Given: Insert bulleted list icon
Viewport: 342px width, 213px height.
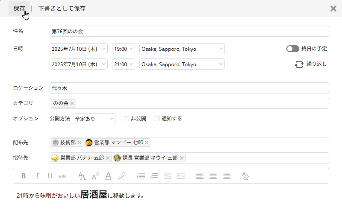Looking at the screenshot, I should (141, 176).
